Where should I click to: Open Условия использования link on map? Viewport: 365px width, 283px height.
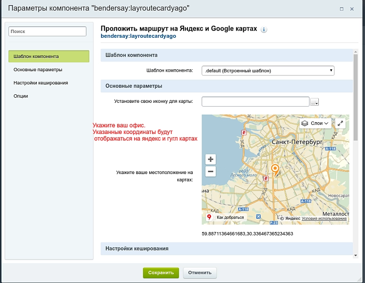(324, 218)
